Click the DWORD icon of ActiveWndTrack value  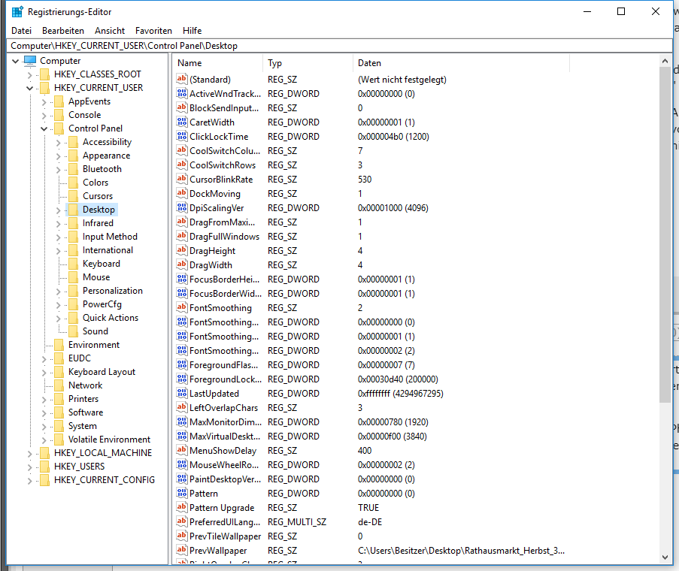tap(182, 93)
